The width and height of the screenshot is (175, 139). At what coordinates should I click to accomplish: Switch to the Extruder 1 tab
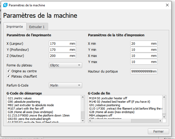click(37, 27)
